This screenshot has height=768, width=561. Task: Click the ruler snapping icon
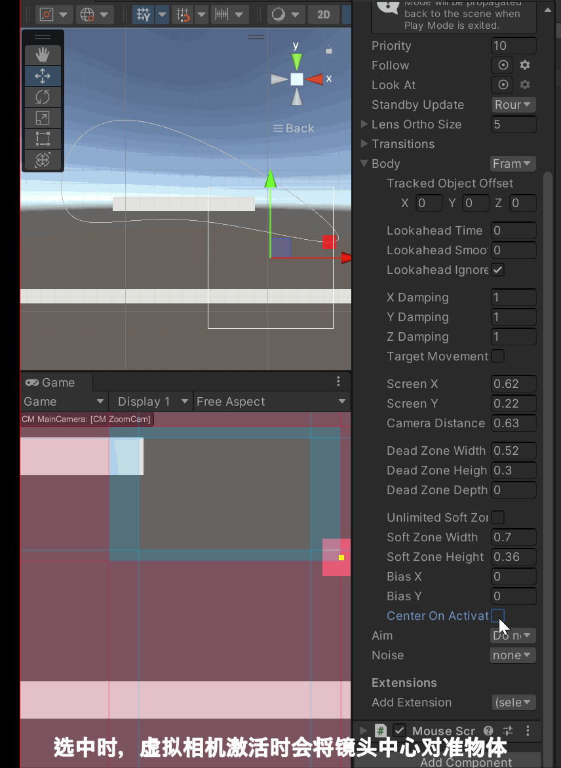222,14
